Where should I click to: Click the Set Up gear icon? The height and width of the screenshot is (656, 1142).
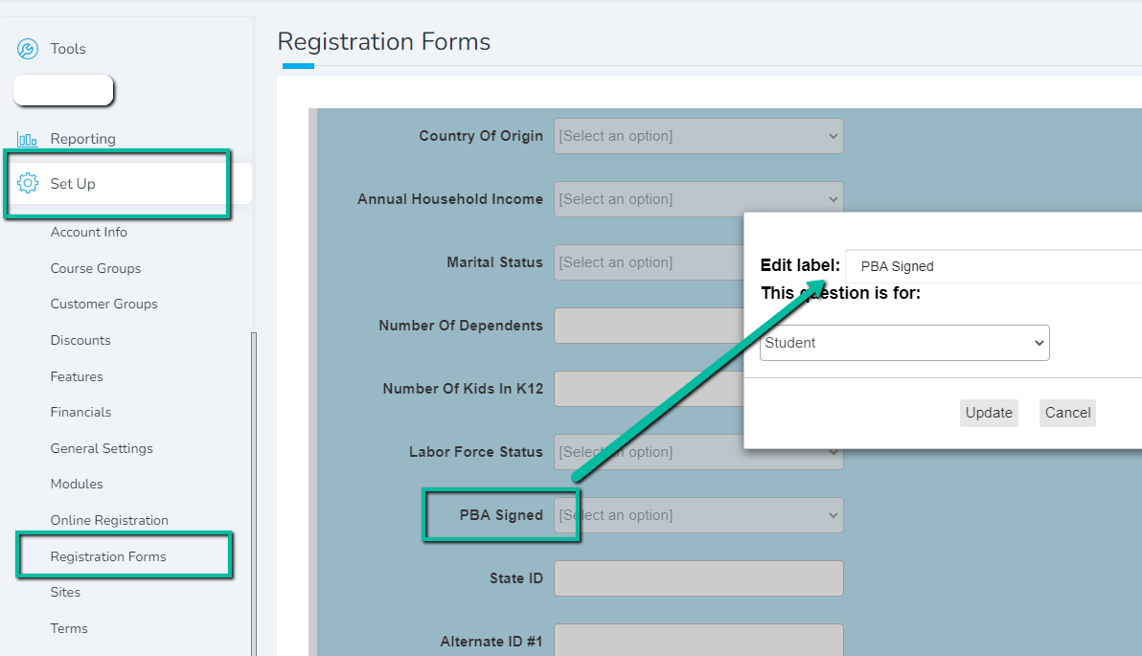[x=28, y=183]
